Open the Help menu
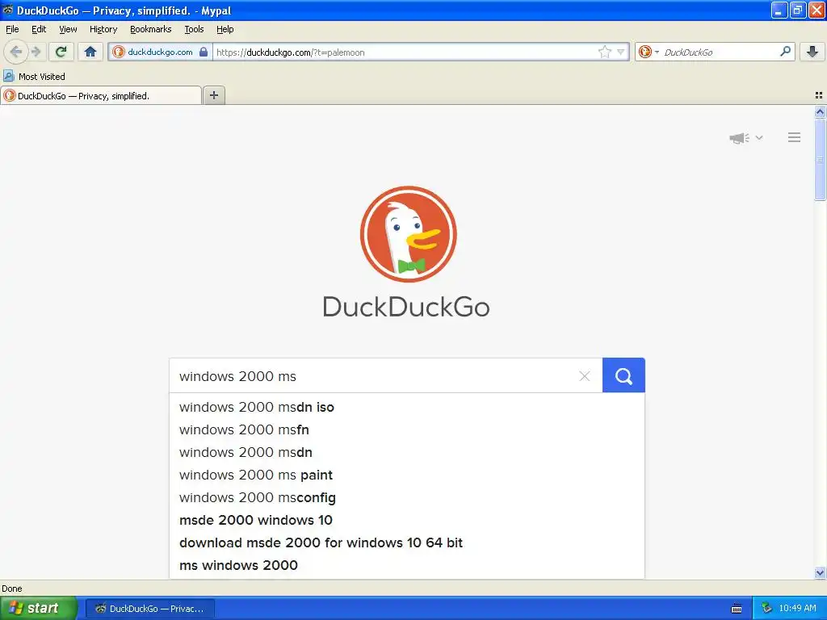Image resolution: width=827 pixels, height=620 pixels. 225,29
